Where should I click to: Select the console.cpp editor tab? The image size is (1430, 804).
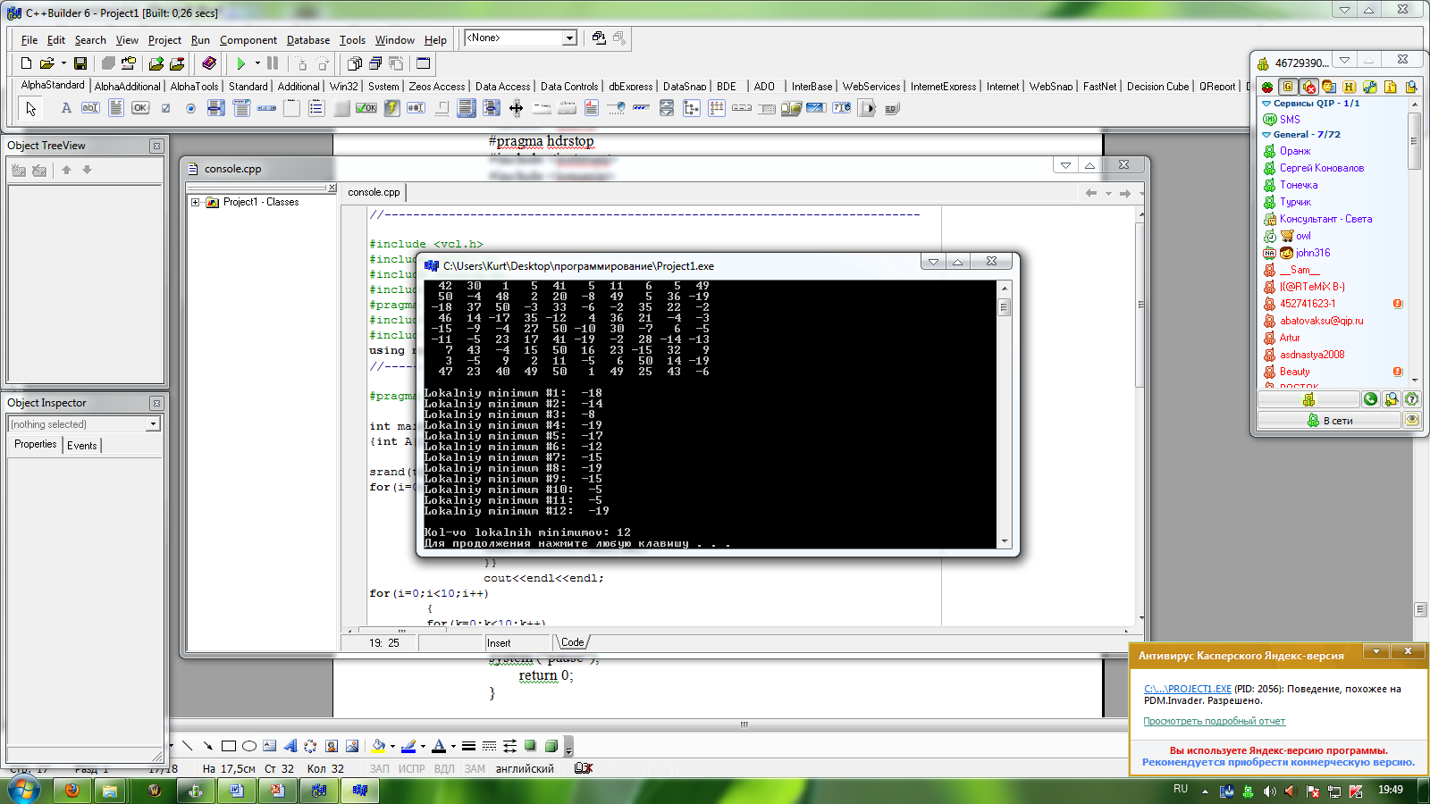click(x=374, y=192)
